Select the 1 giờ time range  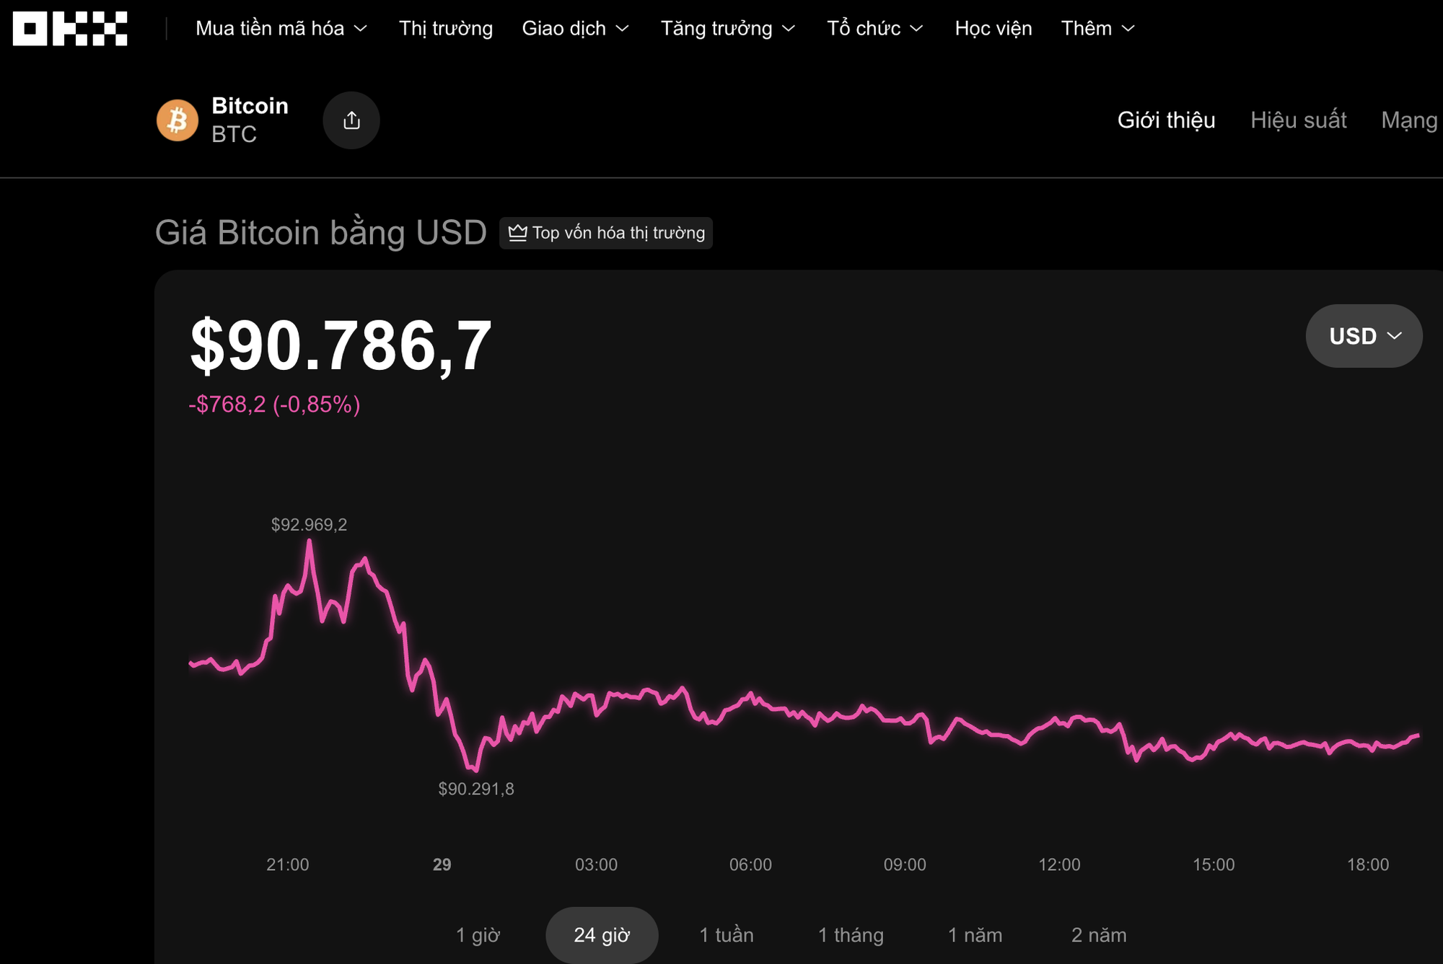(478, 934)
